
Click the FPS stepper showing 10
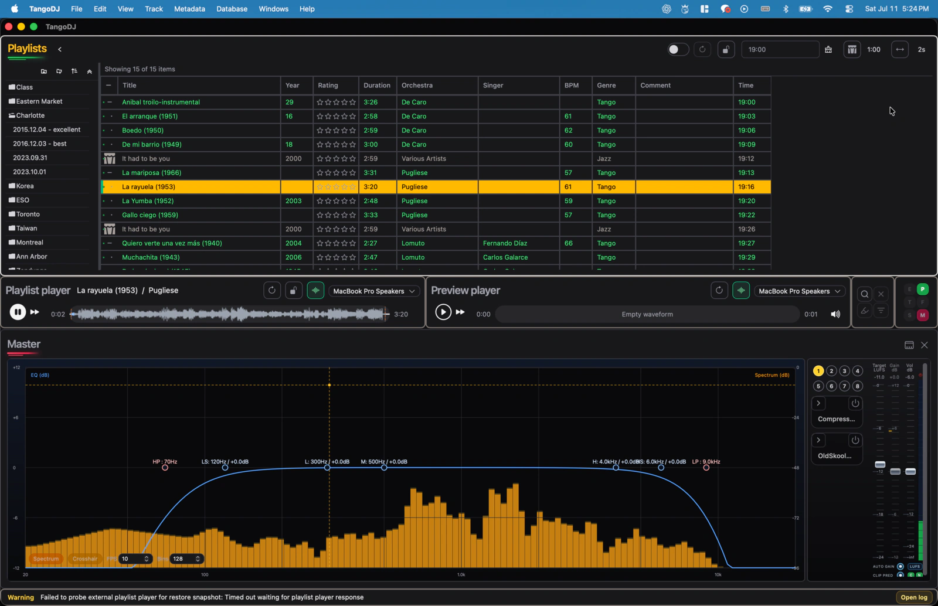[x=135, y=559]
